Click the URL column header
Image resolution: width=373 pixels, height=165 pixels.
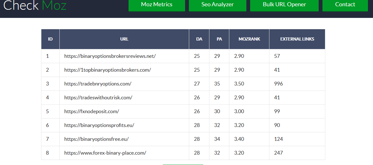124,39
